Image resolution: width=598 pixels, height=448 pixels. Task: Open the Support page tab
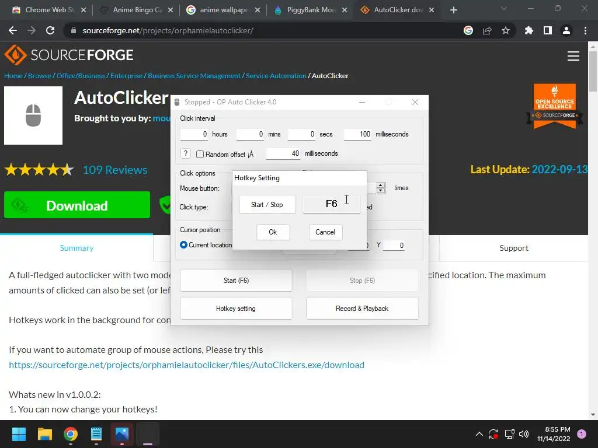[514, 248]
